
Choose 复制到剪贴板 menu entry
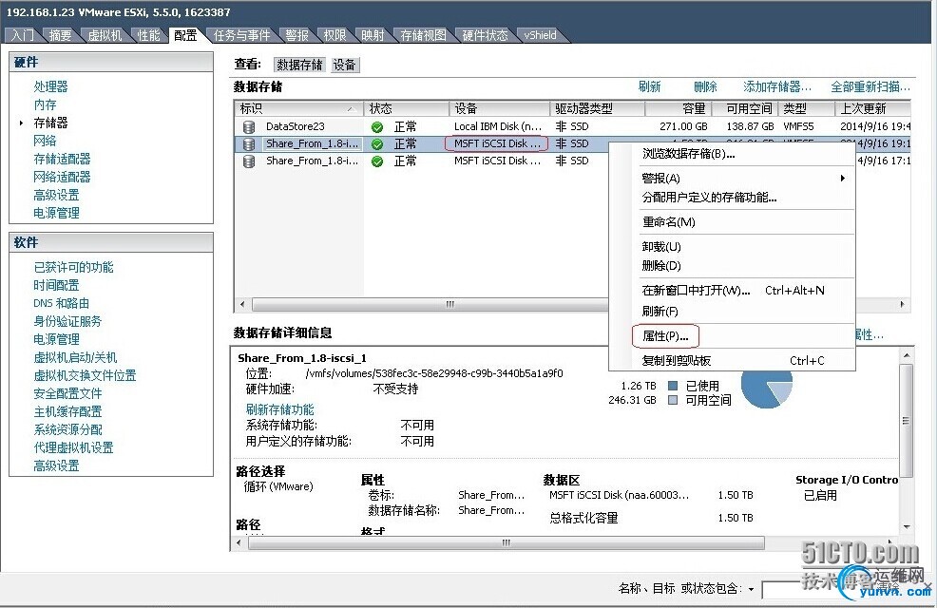677,361
